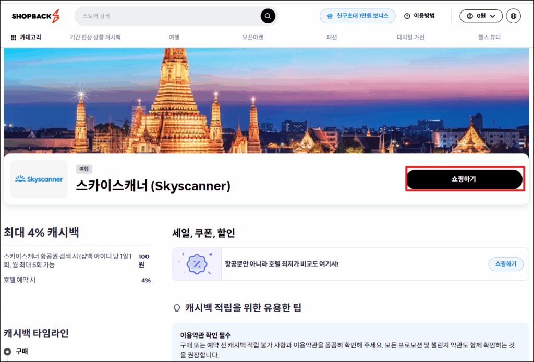Click the 캐시백 적립을 위한 유용한 팁 heading
This screenshot has width=534, height=362.
(x=243, y=308)
